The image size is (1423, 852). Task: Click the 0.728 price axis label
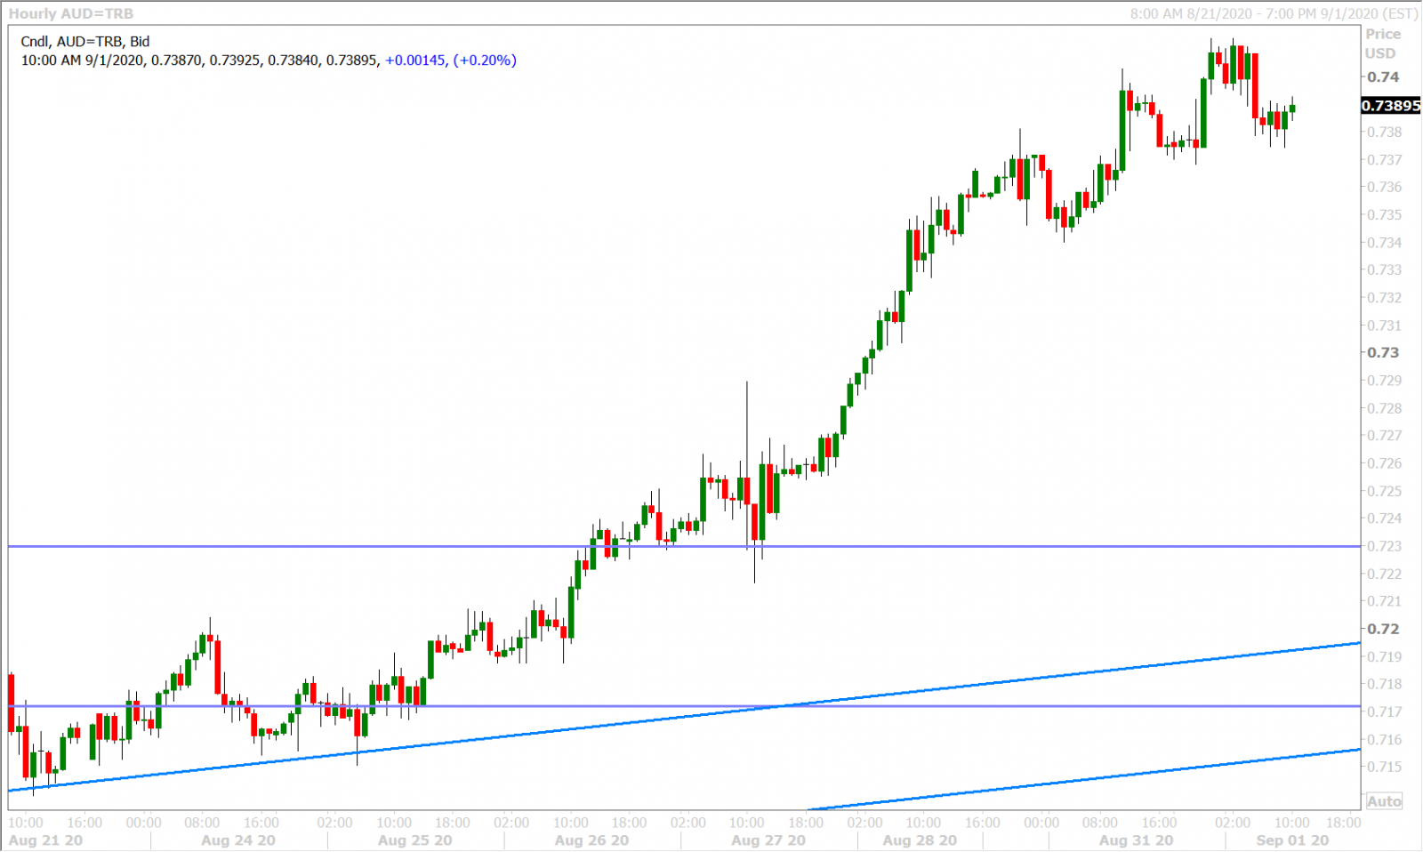(1385, 408)
